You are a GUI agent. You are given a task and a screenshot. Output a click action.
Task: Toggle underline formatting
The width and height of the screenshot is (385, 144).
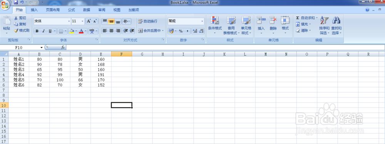coord(50,31)
